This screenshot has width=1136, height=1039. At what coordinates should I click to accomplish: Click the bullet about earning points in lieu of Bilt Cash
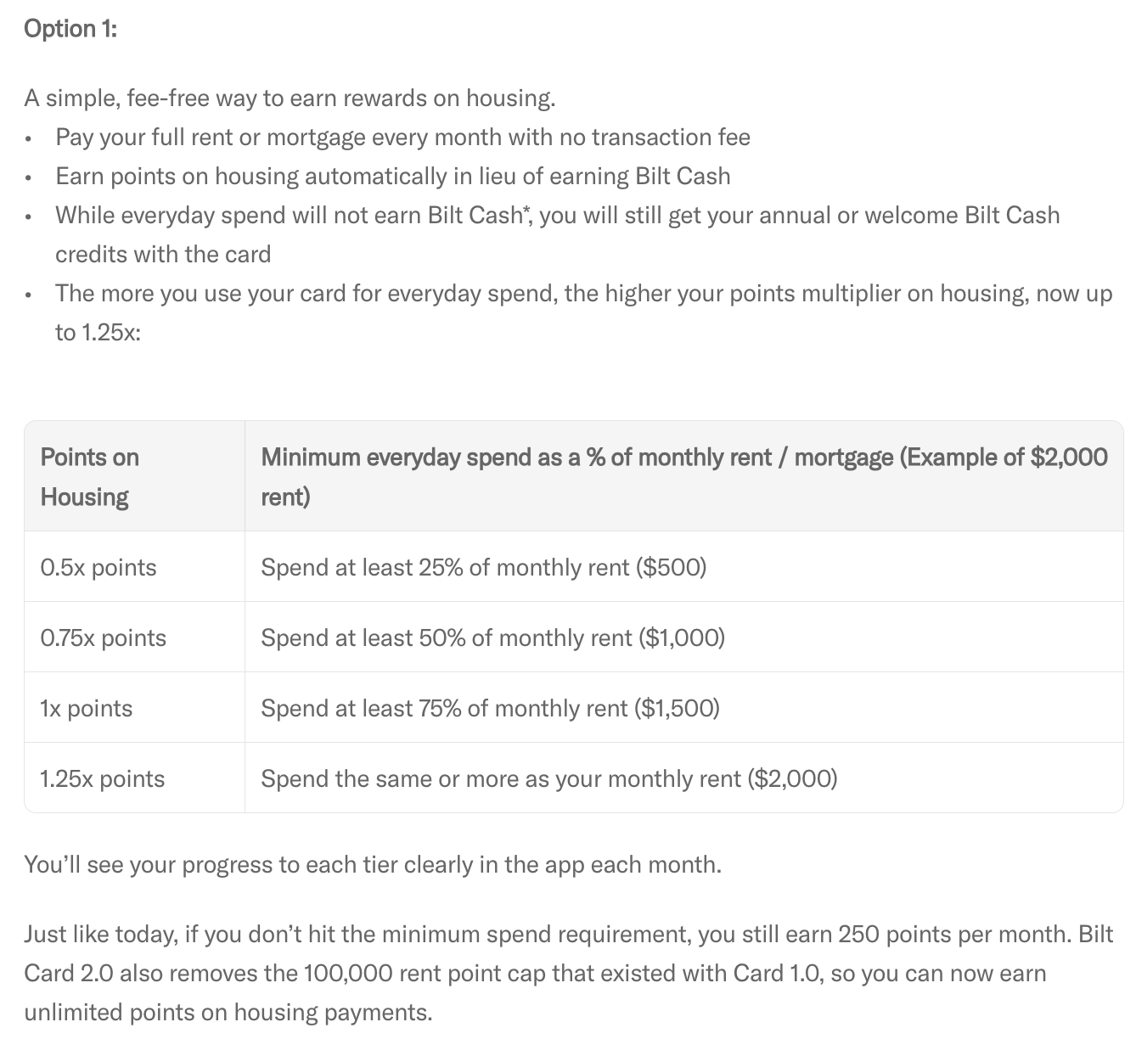point(392,177)
